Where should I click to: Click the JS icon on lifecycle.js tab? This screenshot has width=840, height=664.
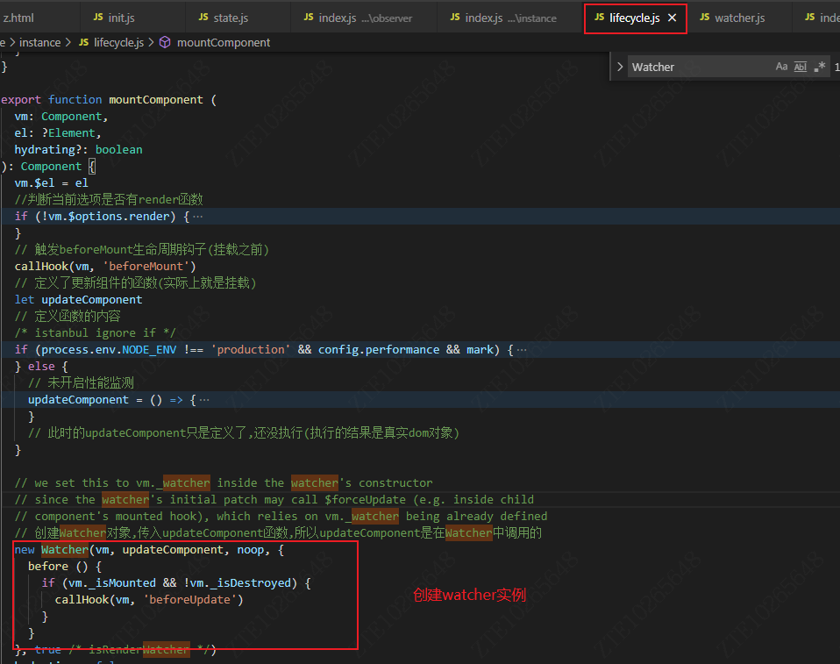click(x=599, y=18)
